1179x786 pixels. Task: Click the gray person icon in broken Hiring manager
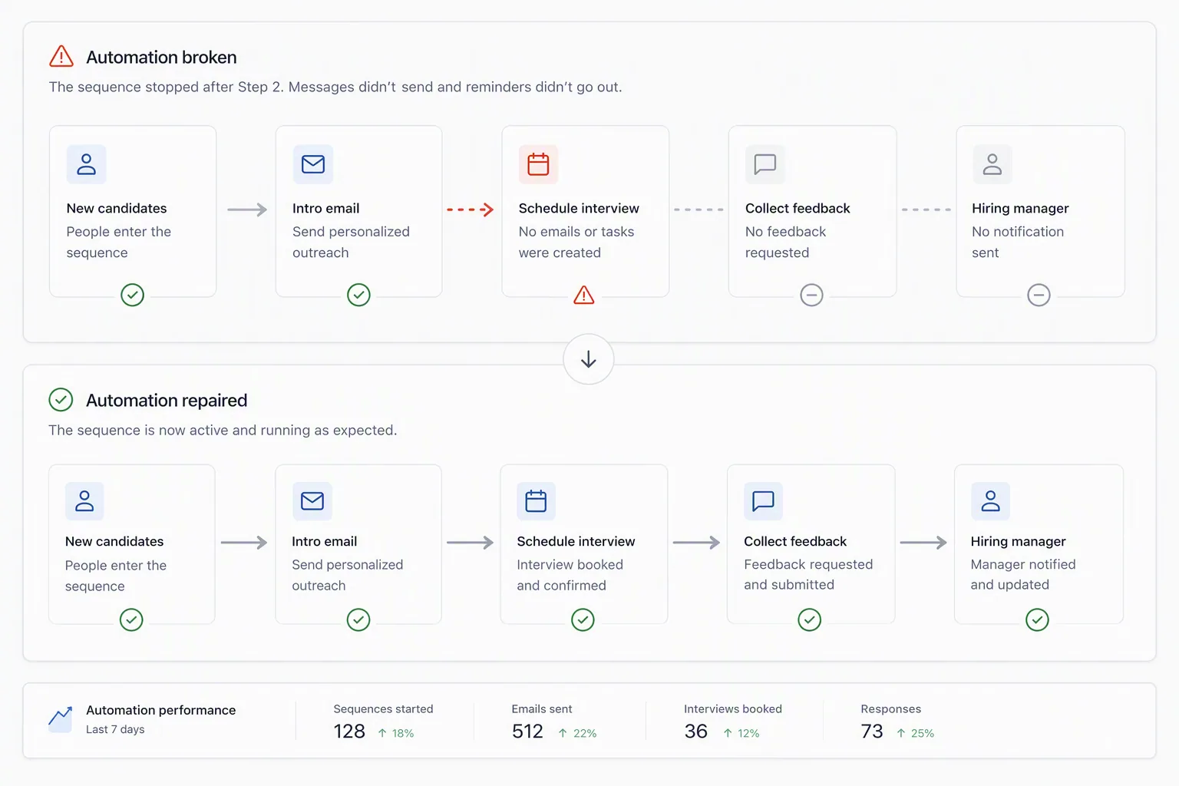coord(992,164)
